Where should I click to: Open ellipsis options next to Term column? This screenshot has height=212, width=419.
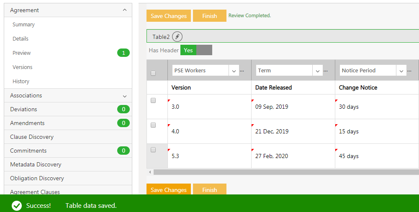point(326,71)
